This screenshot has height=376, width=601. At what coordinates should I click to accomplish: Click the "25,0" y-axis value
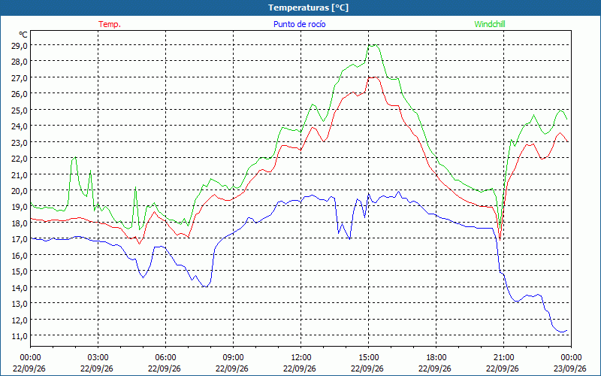[20, 110]
